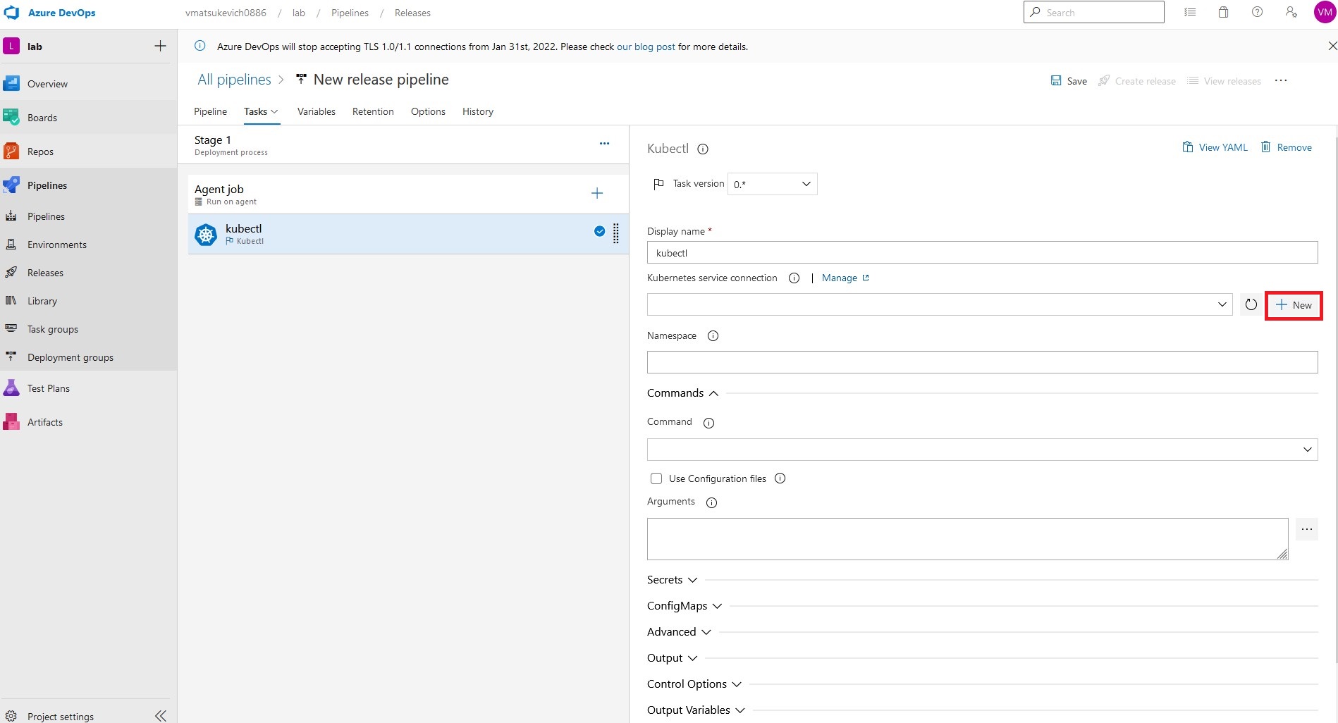This screenshot has width=1338, height=723.
Task: Open Pipelines hub header in sidebar
Action: tap(47, 185)
